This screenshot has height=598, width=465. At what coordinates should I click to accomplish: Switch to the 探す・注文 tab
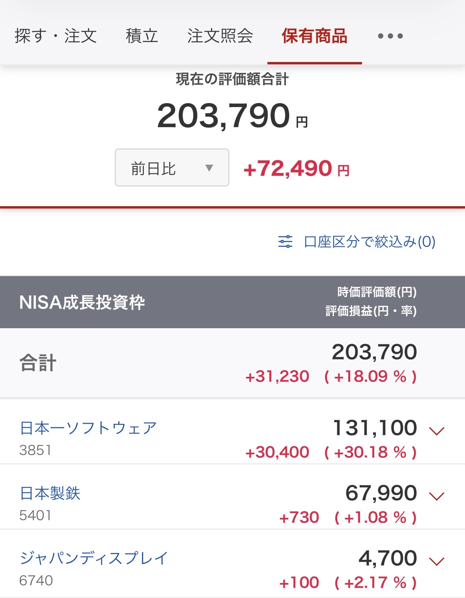tap(56, 36)
